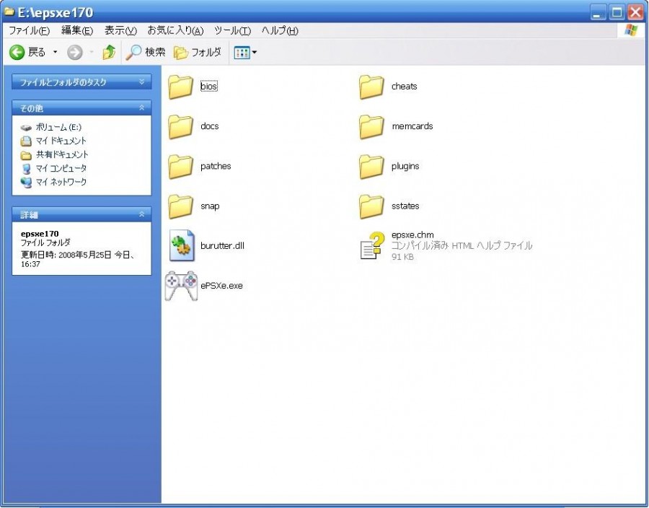
Task: Click the Windows flag logo
Action: coord(631,30)
